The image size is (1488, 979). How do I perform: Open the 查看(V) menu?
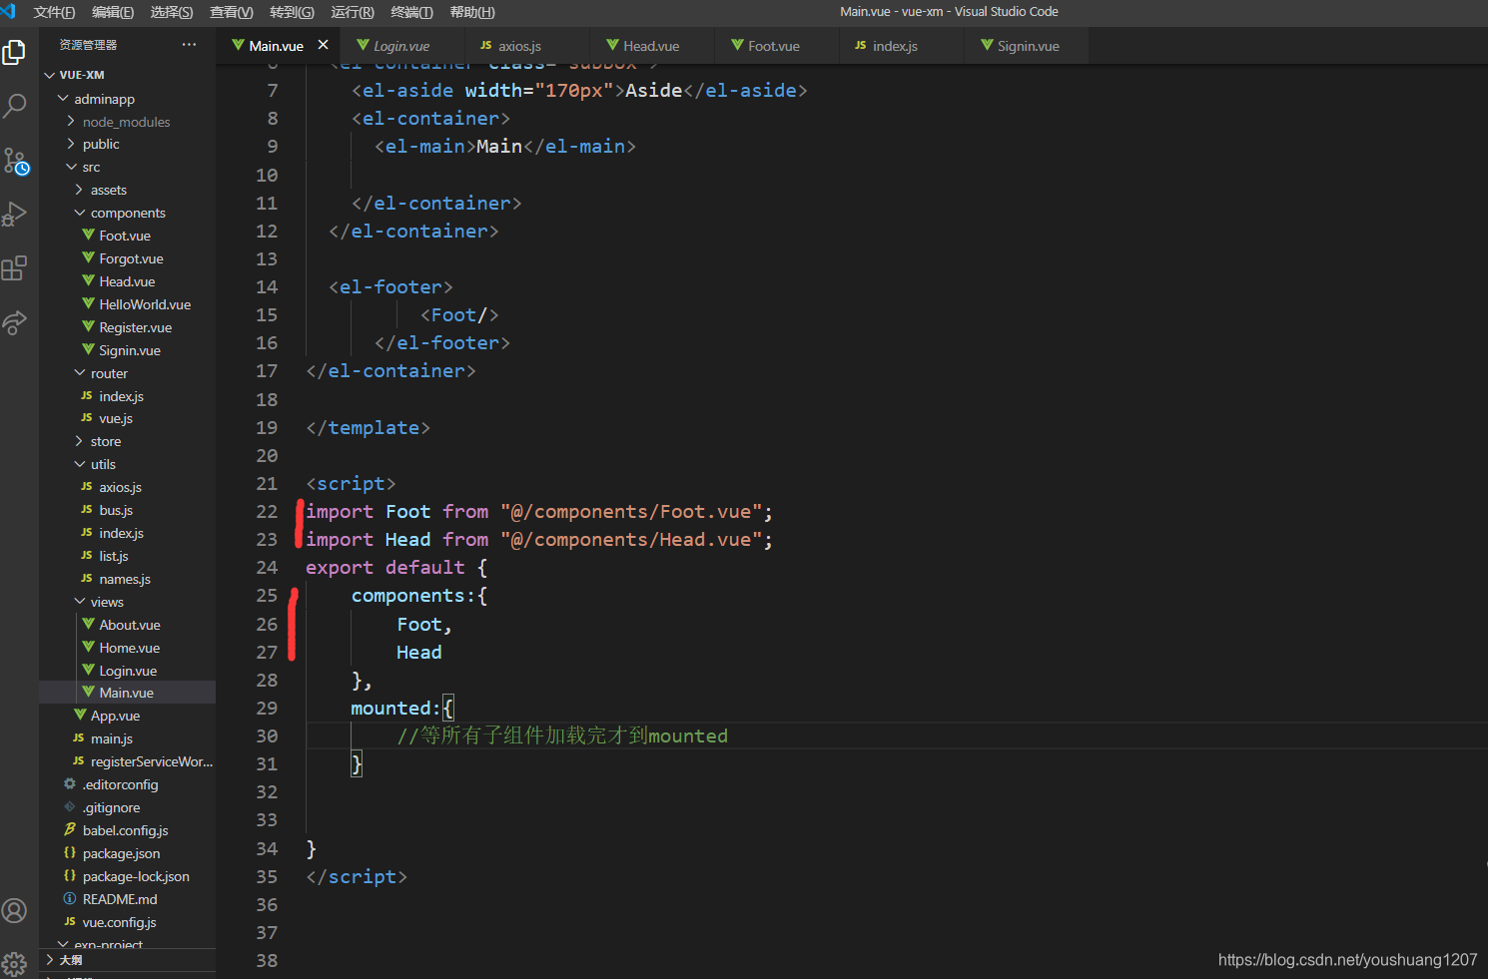tap(231, 12)
